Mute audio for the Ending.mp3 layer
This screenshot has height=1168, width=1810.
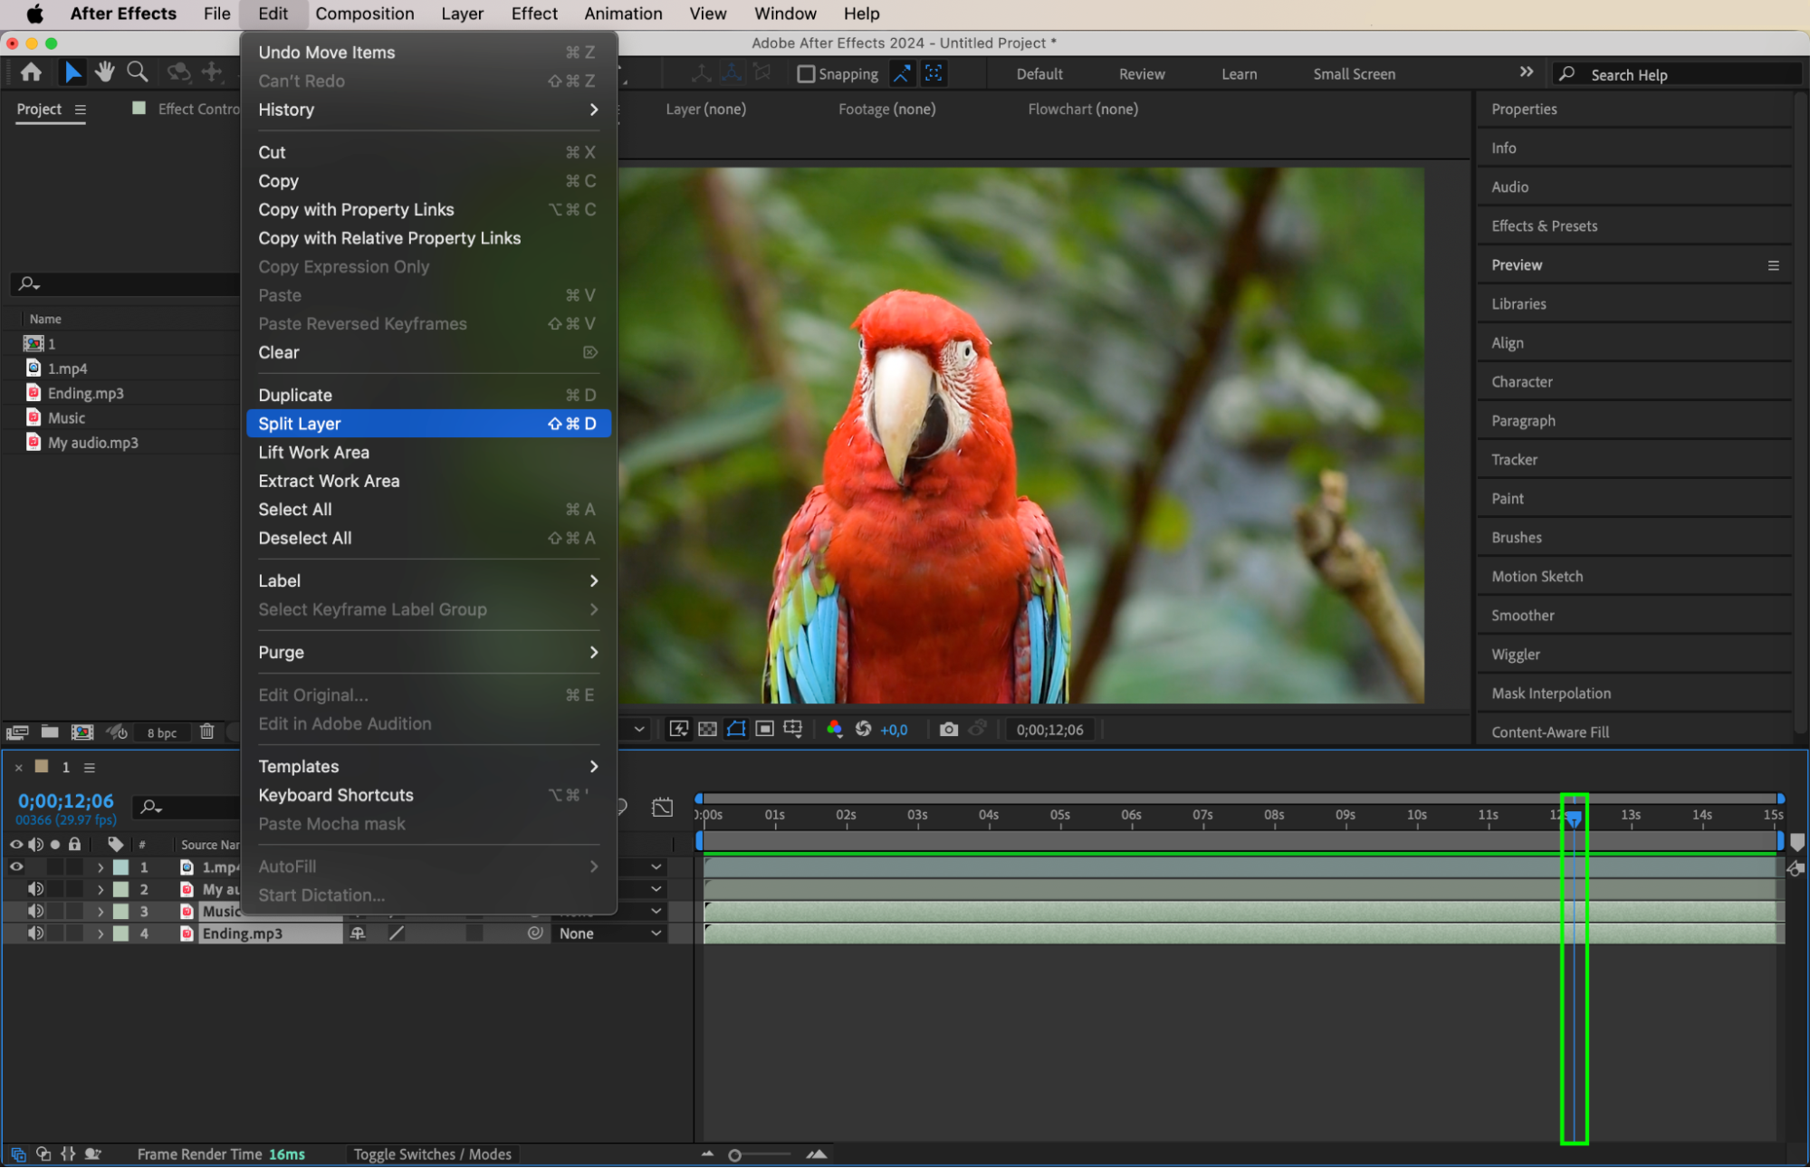tap(36, 933)
